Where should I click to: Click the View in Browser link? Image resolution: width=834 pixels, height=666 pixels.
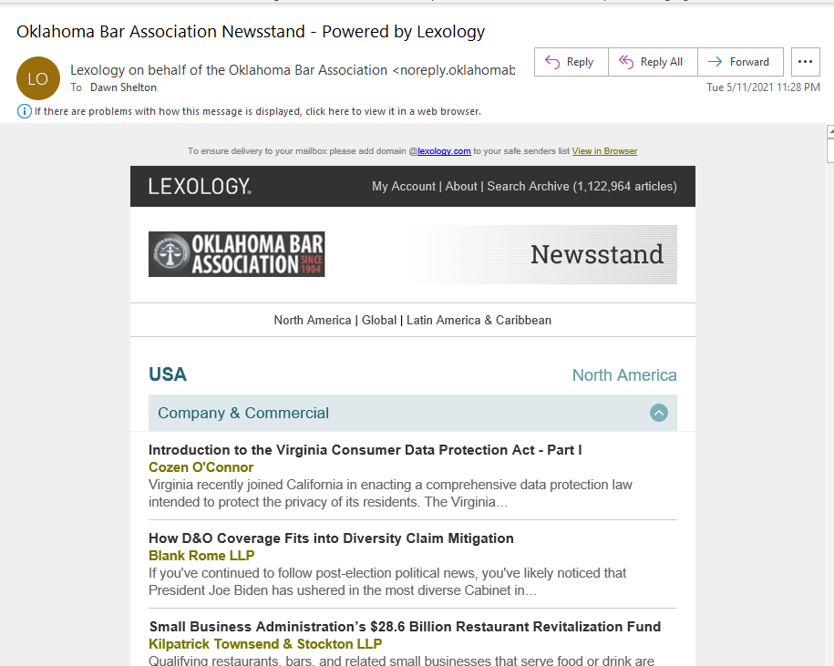[604, 151]
